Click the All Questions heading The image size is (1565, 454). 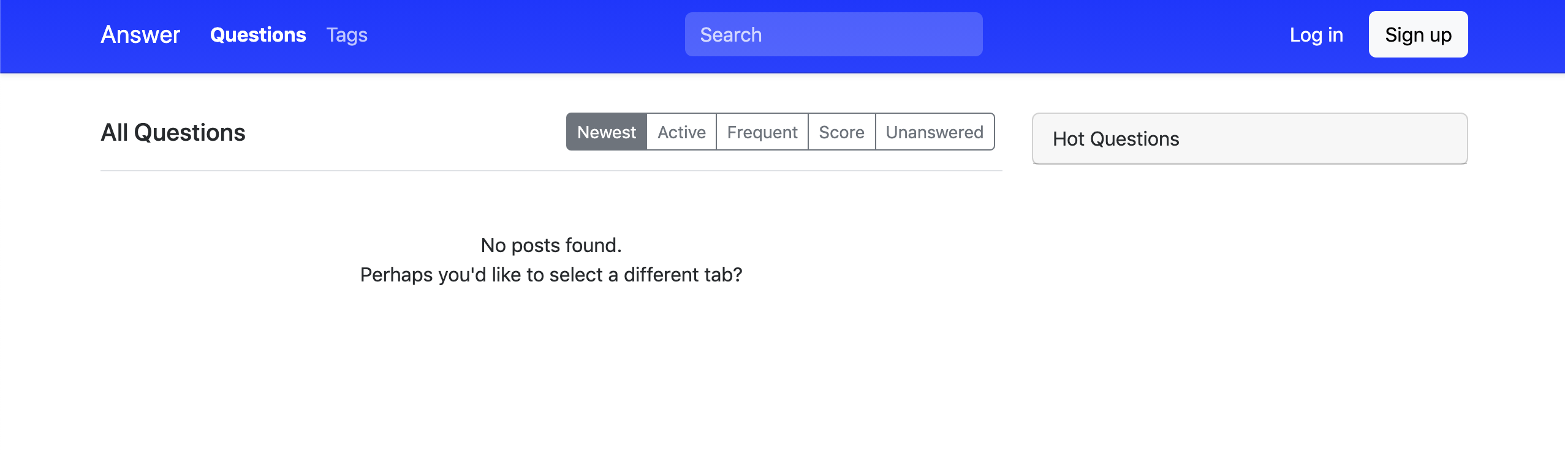coord(172,132)
